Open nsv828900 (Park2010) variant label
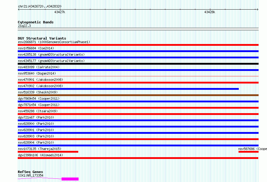Viewport: 267px width, 182px height. 36,124
